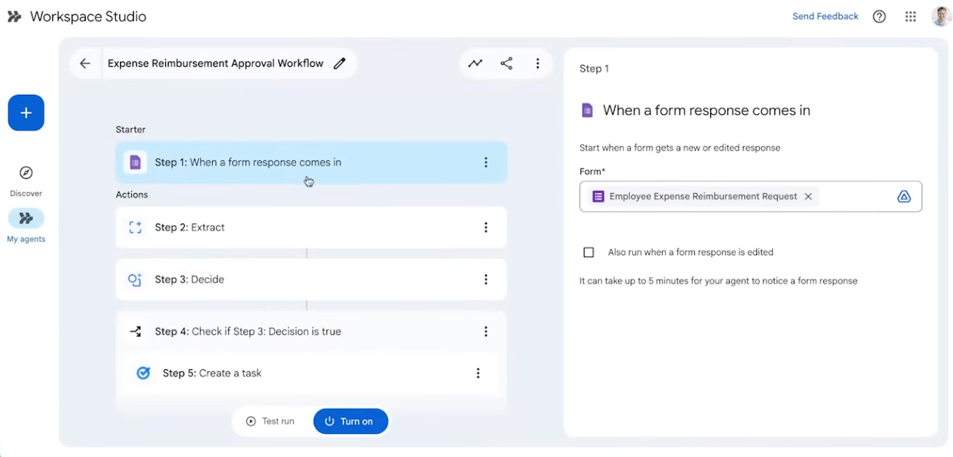Click the Step 1 label in side panel
This screenshot has height=457, width=953.
(x=594, y=68)
